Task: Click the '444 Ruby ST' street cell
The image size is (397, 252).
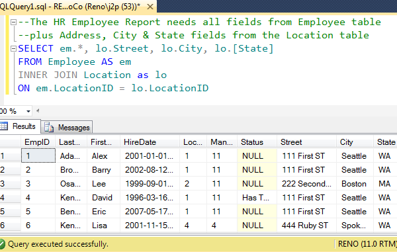Action: coord(306,226)
